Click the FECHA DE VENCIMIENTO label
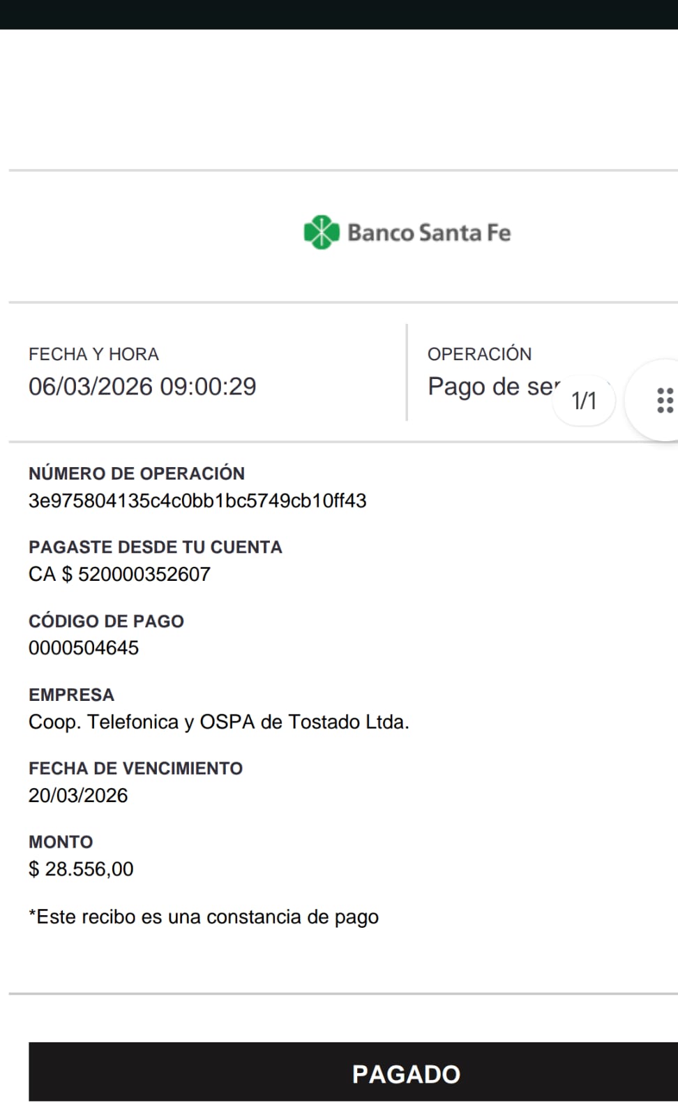This screenshot has height=1117, width=678. coord(135,768)
